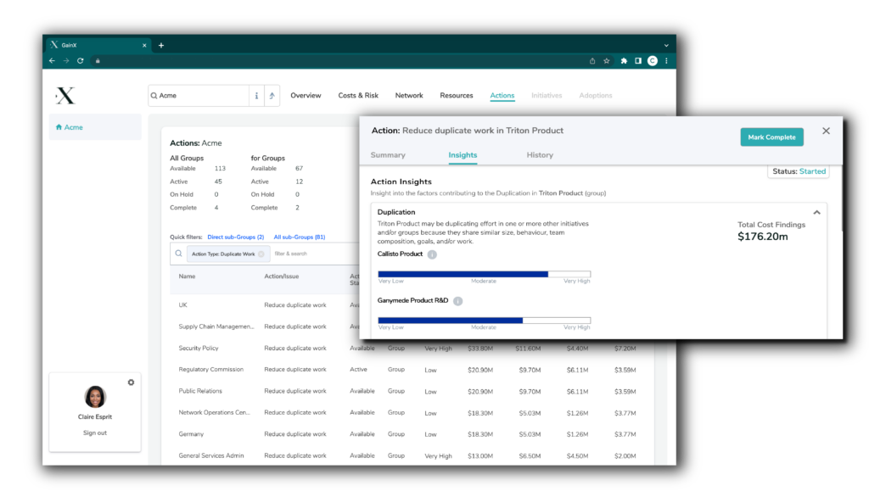Click the upload arrow icon next to the search bar
This screenshot has height=491, width=869.
pyautogui.click(x=272, y=94)
